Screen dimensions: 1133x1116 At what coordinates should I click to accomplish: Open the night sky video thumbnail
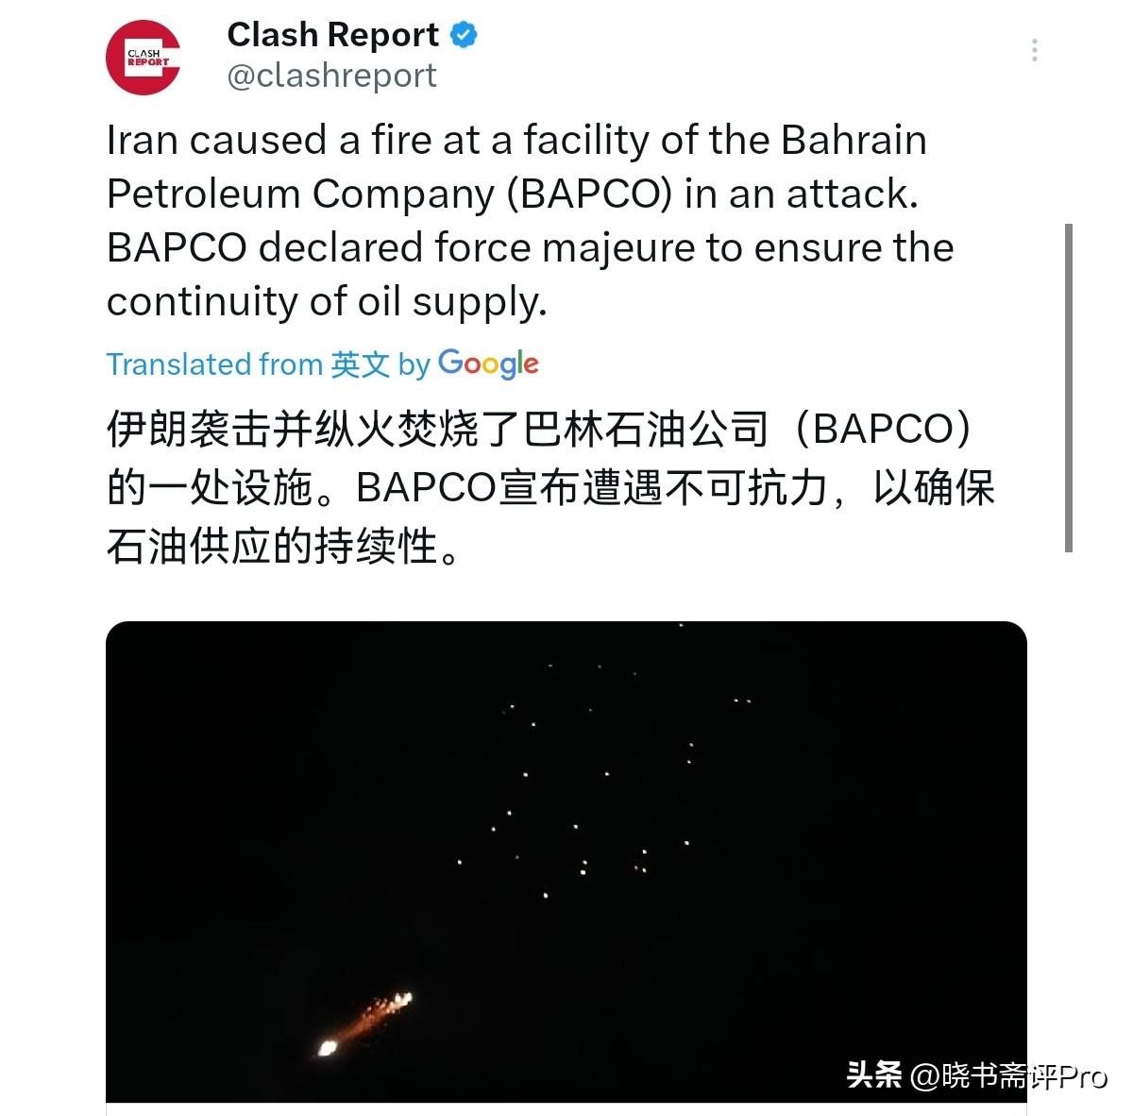(x=566, y=861)
